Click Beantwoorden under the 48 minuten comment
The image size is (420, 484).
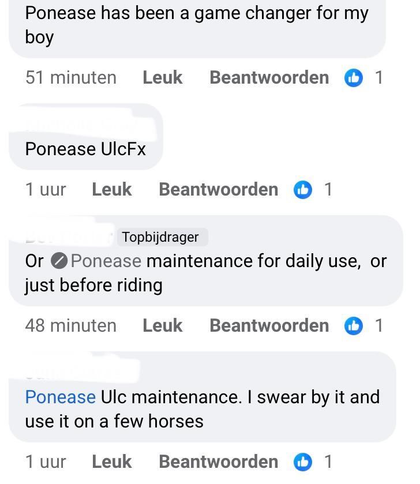click(269, 326)
